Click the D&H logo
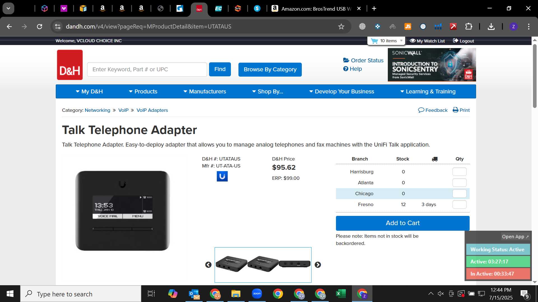 pyautogui.click(x=70, y=65)
